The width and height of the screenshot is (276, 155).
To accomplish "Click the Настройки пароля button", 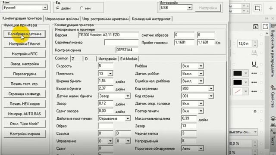I will coord(25,134).
